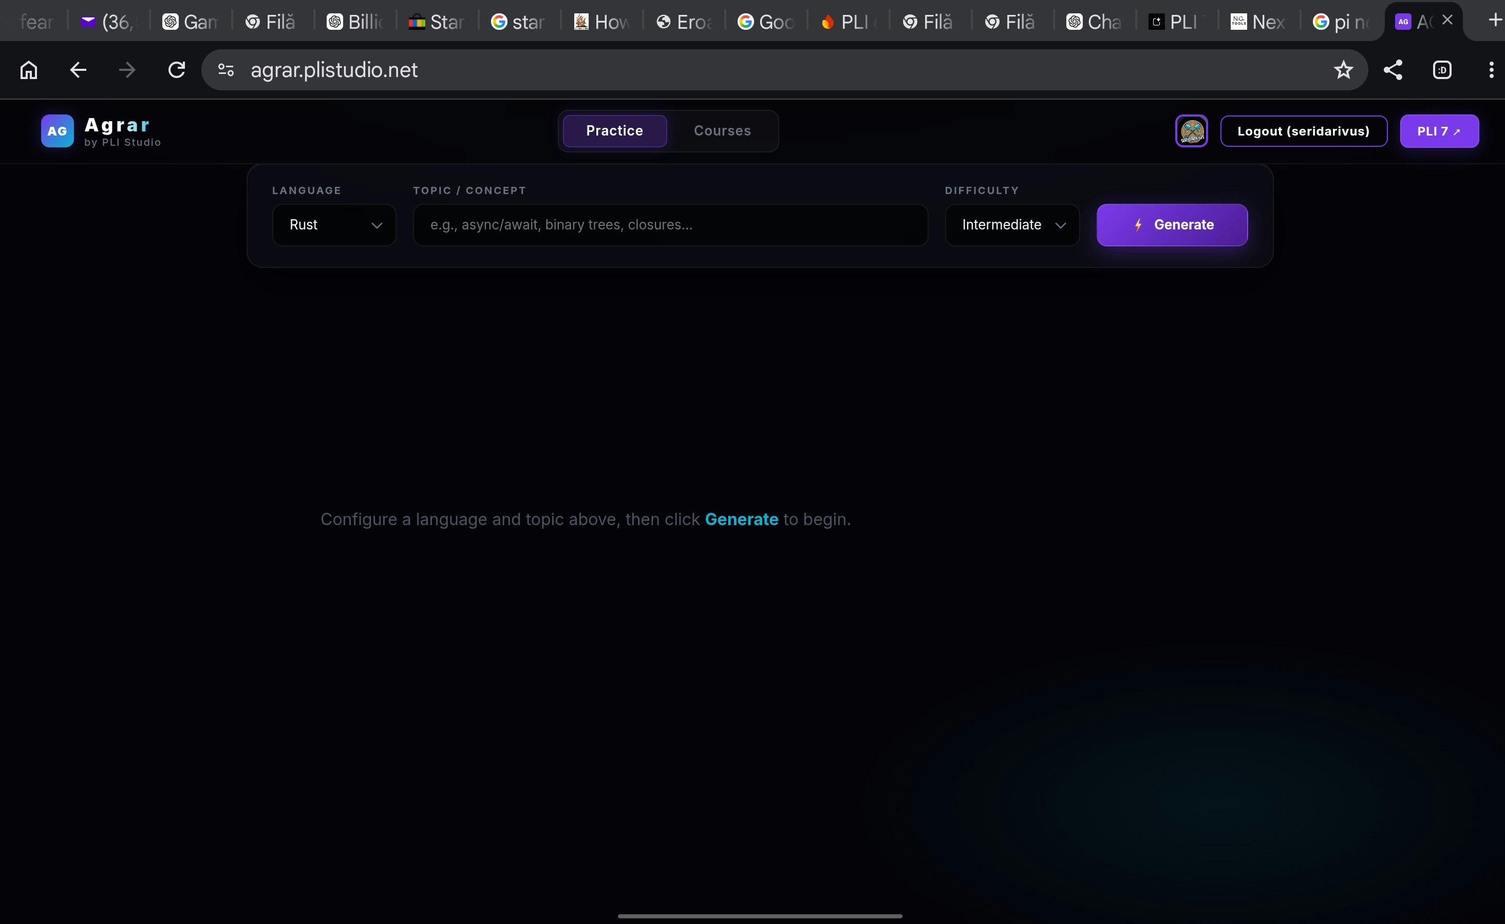Switch to the black-icon 'PLI' tab

(1177, 22)
